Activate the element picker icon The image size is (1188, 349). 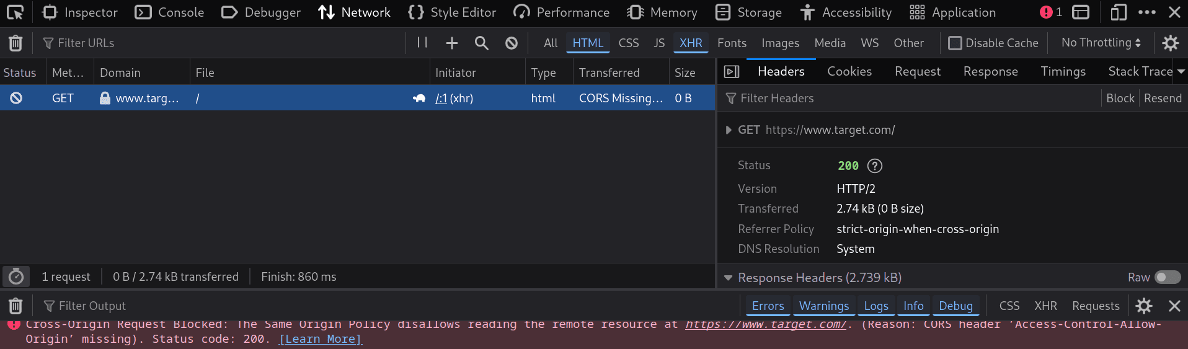click(15, 12)
